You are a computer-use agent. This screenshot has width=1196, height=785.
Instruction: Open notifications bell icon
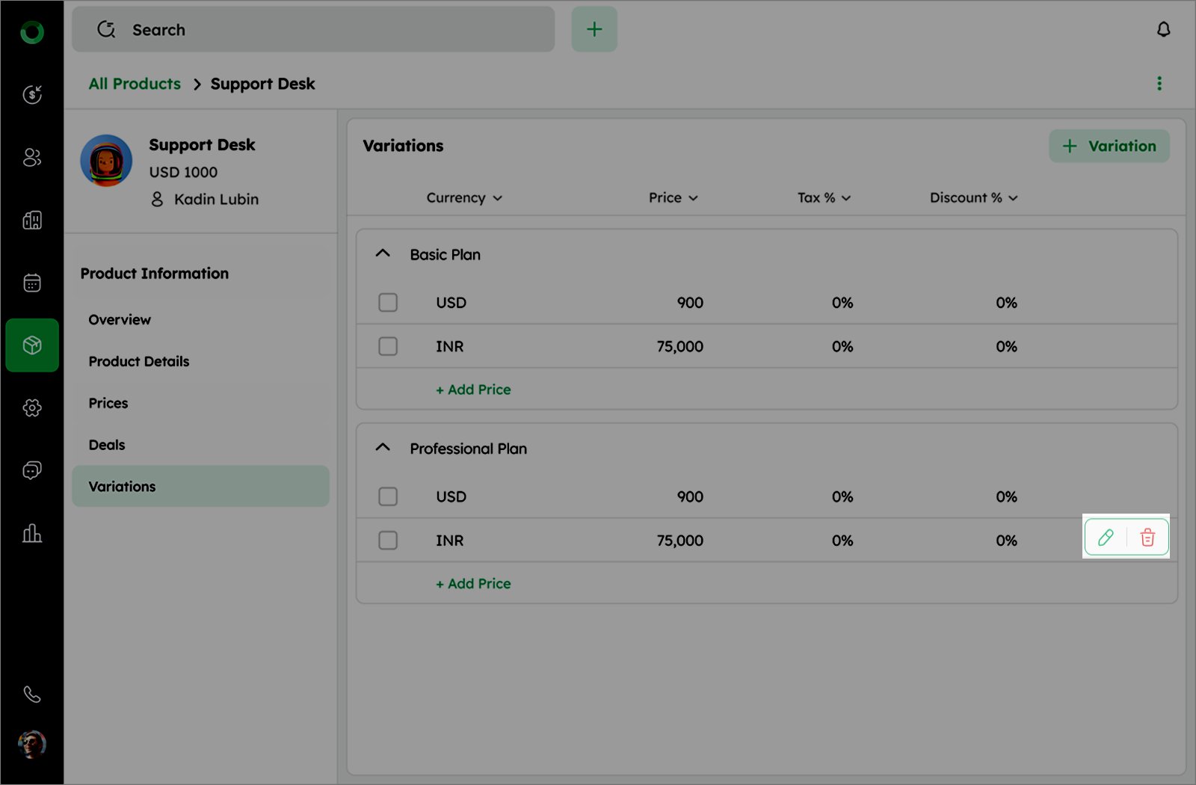point(1163,29)
